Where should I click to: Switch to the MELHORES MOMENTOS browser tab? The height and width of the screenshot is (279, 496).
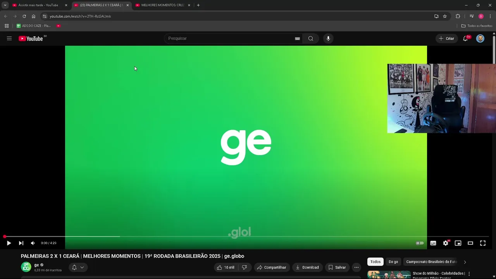[163, 5]
